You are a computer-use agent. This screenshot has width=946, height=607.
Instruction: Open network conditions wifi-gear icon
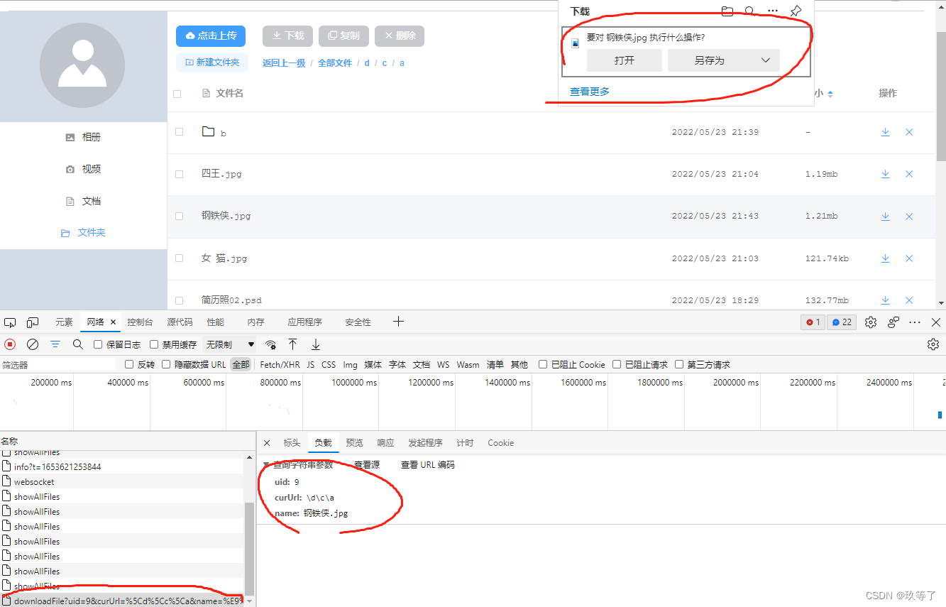click(270, 344)
